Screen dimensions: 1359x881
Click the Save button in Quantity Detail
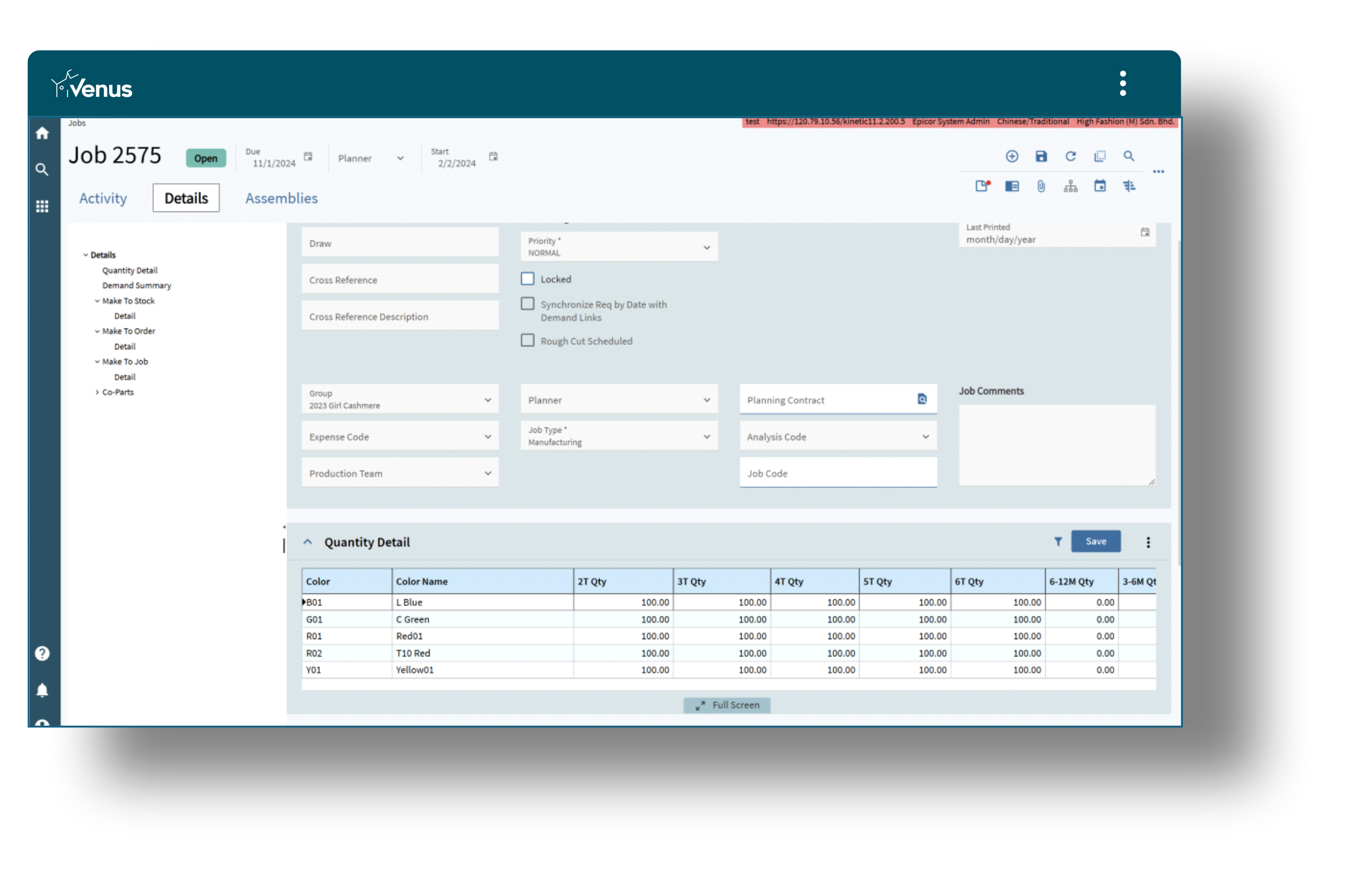1096,541
